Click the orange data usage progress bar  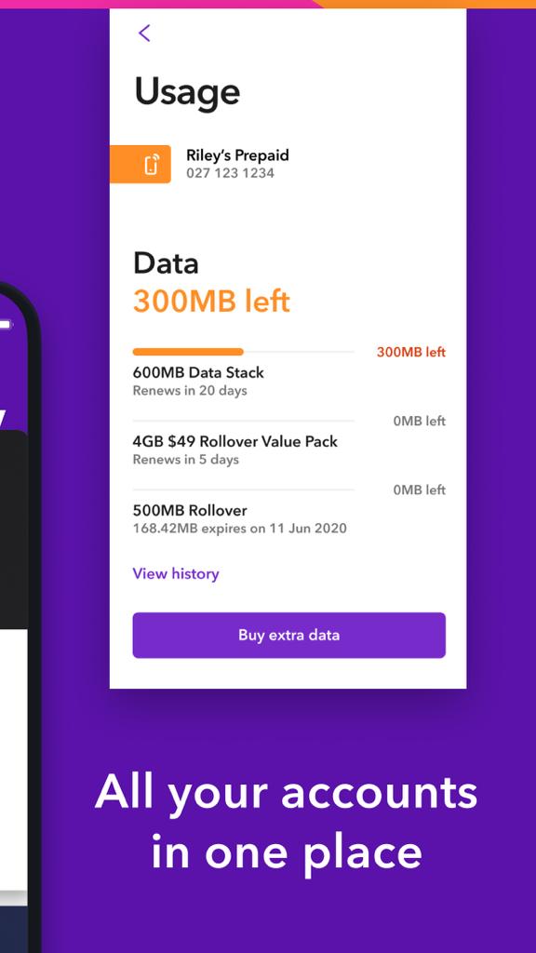point(188,352)
